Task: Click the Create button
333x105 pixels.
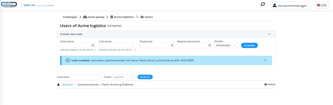Action: [249, 45]
